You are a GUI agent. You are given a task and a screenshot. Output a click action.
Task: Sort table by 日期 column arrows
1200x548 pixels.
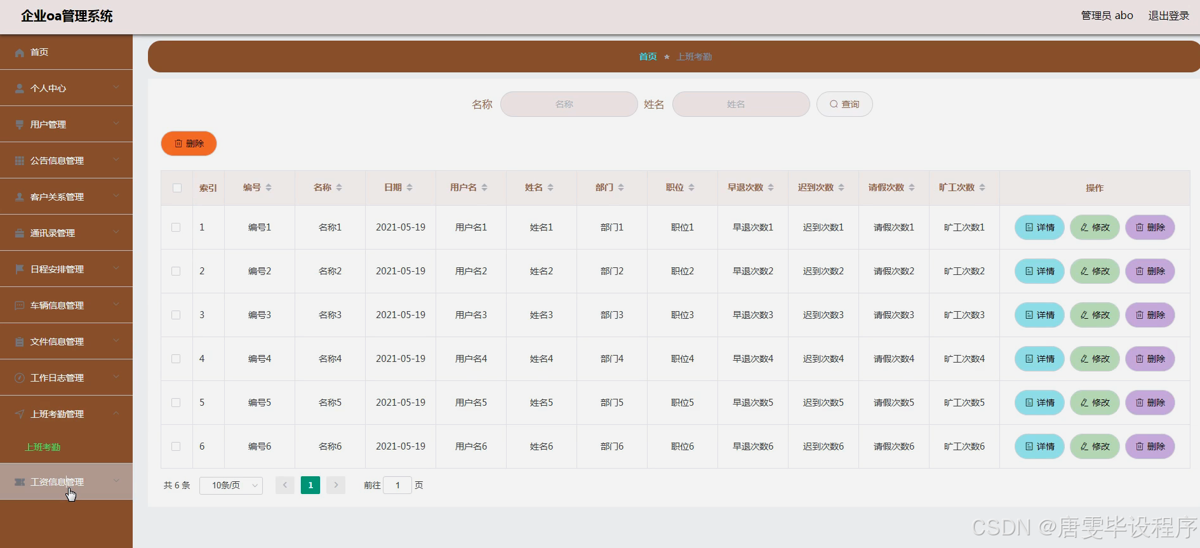pyautogui.click(x=410, y=188)
